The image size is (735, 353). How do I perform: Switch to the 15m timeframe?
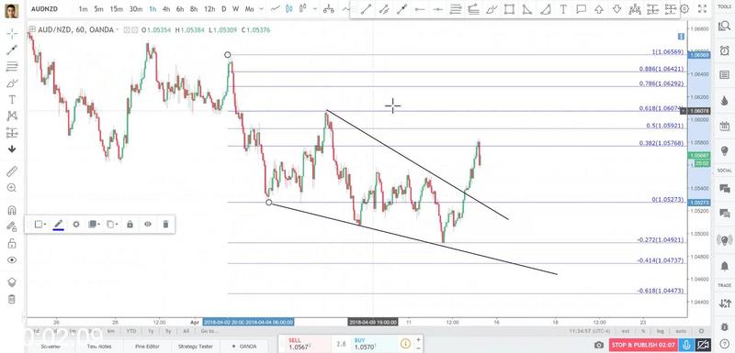tap(116, 9)
